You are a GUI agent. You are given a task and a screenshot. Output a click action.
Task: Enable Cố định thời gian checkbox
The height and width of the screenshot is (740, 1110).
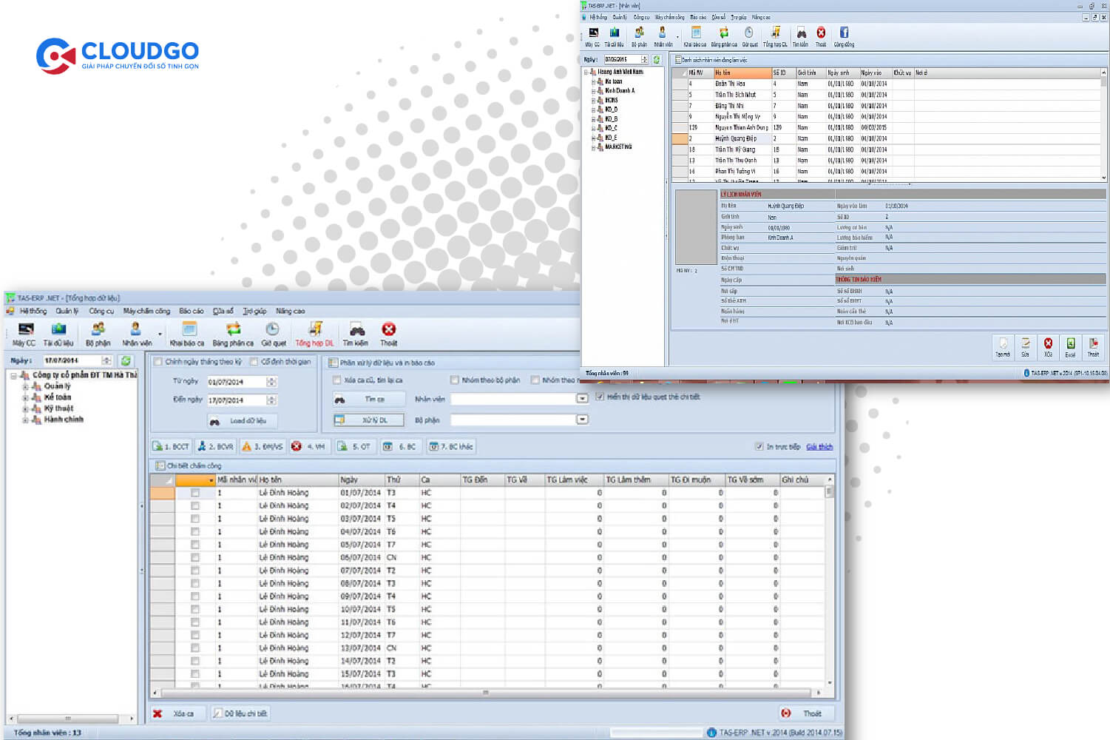coord(254,362)
